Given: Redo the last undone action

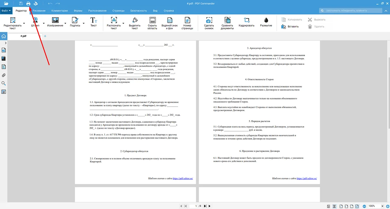Looking at the screenshot, I should click(x=58, y=4).
